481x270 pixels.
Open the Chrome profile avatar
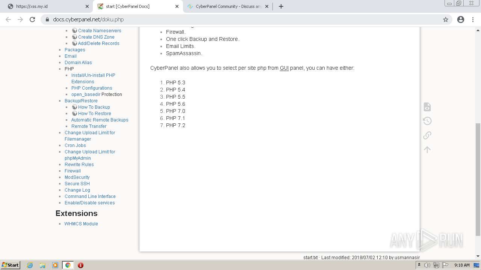tap(461, 19)
